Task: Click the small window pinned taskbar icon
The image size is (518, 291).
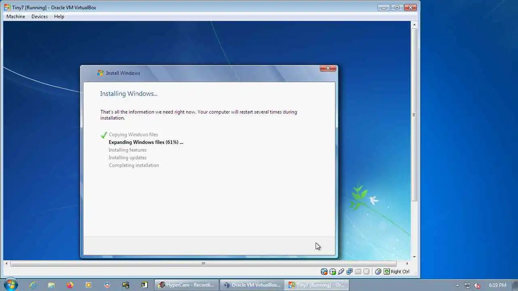Action: pyautogui.click(x=144, y=285)
